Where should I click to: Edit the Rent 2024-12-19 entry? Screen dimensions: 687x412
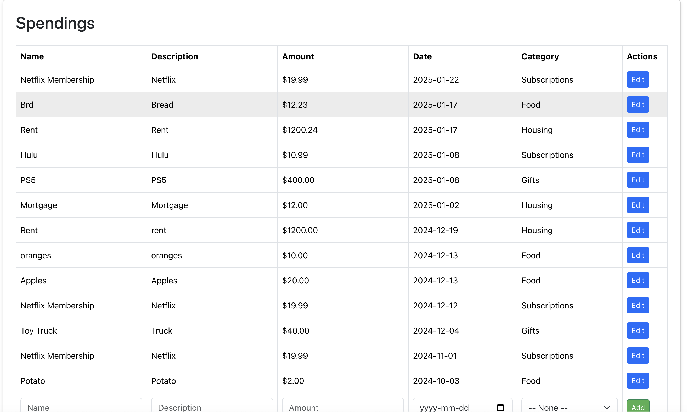point(638,230)
